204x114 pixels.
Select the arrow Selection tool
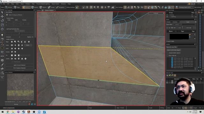(2, 12)
